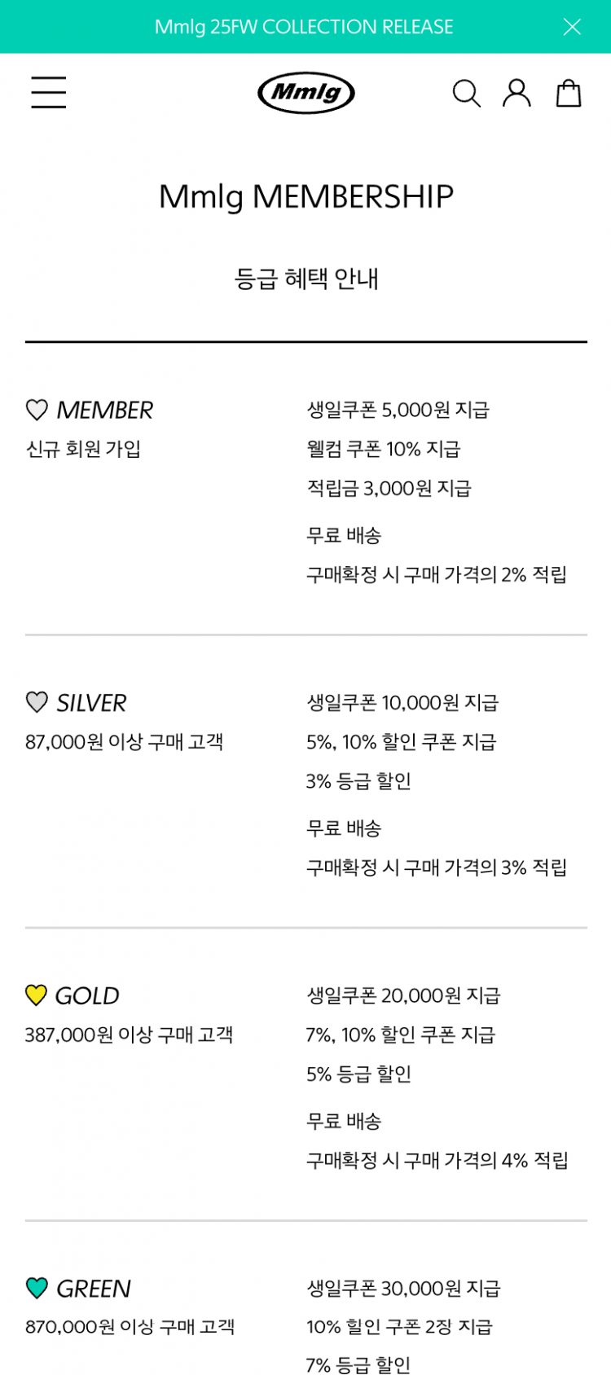Open the hamburger navigation menu

pos(49,92)
